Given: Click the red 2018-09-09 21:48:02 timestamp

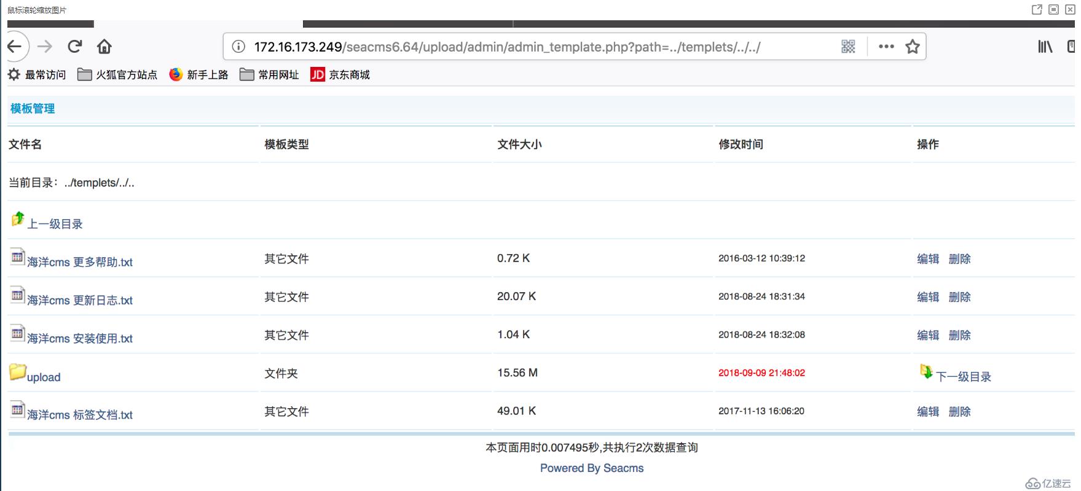Looking at the screenshot, I should point(761,373).
